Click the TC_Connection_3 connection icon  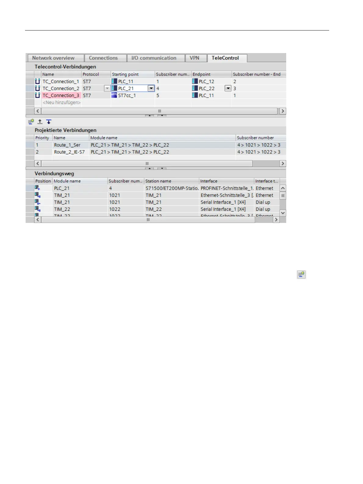[37, 95]
